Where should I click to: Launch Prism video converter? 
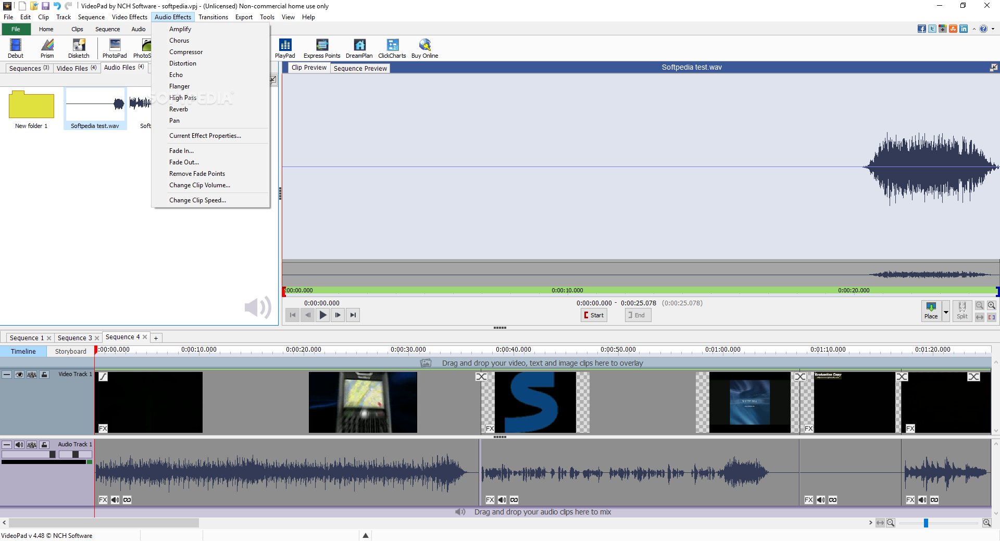click(x=47, y=48)
